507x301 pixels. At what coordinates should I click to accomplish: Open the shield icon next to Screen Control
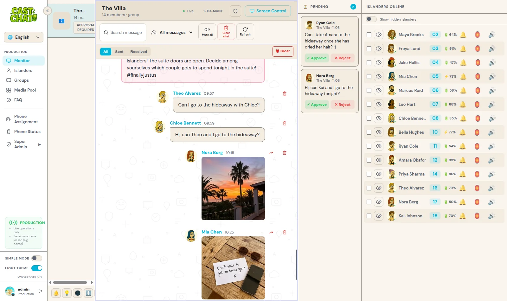coord(235,11)
